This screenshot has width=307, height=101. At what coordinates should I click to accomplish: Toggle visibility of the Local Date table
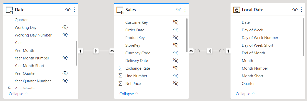pos(295,10)
